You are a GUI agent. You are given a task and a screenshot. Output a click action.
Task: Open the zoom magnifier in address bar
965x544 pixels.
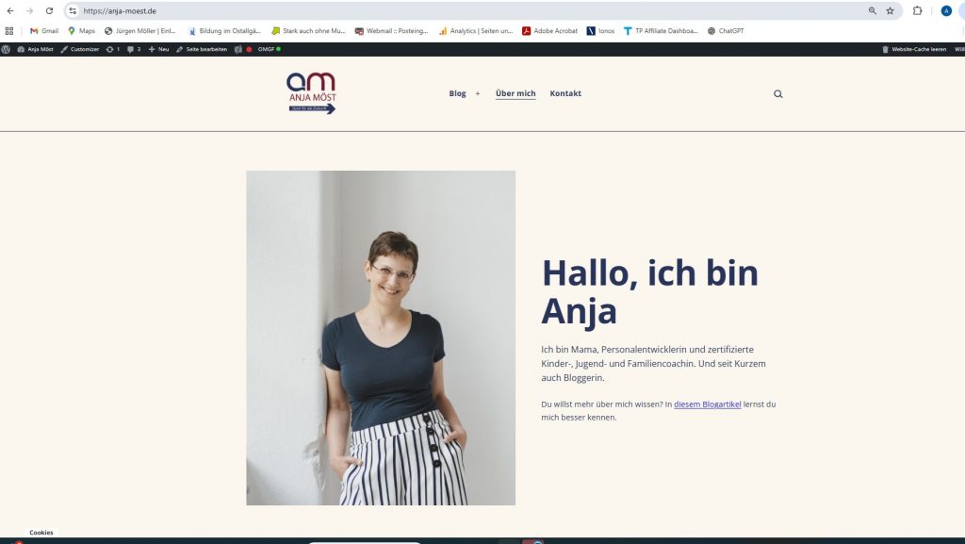coord(872,11)
